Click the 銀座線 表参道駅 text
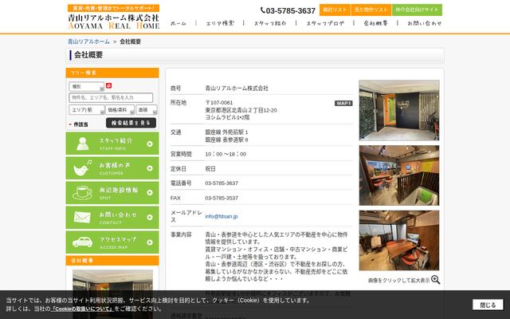The image size is (510, 319). point(226,140)
